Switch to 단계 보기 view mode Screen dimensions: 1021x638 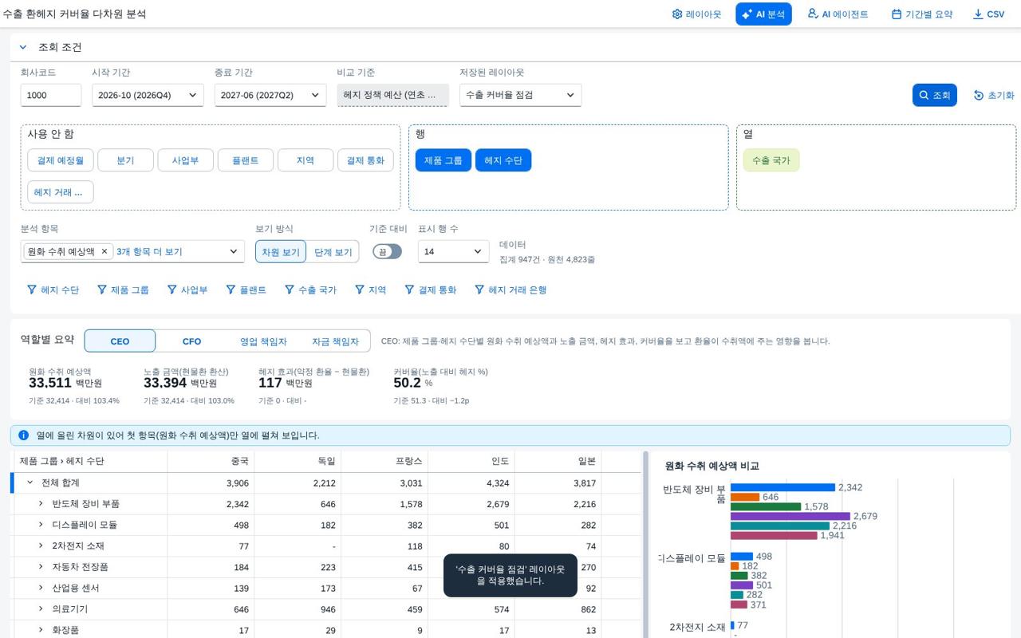(x=333, y=251)
